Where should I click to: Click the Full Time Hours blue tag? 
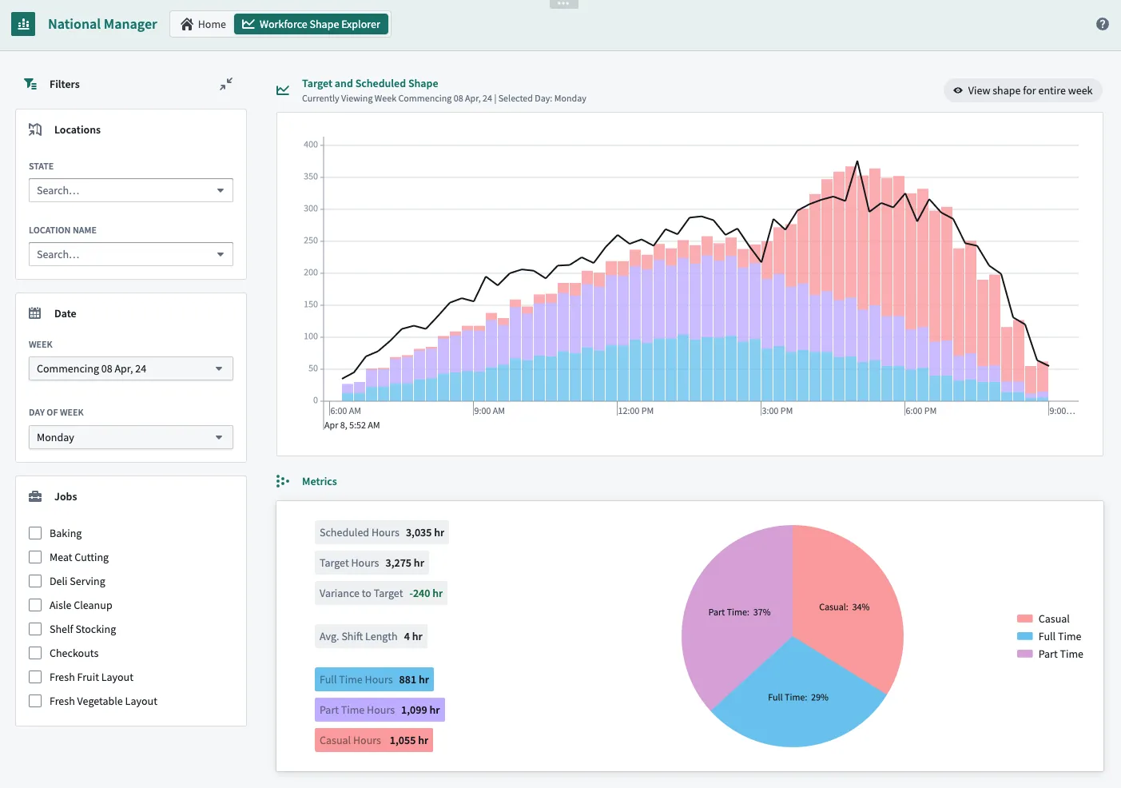374,679
